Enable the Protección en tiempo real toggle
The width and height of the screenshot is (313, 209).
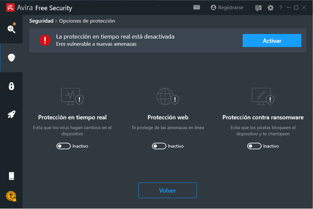64,146
